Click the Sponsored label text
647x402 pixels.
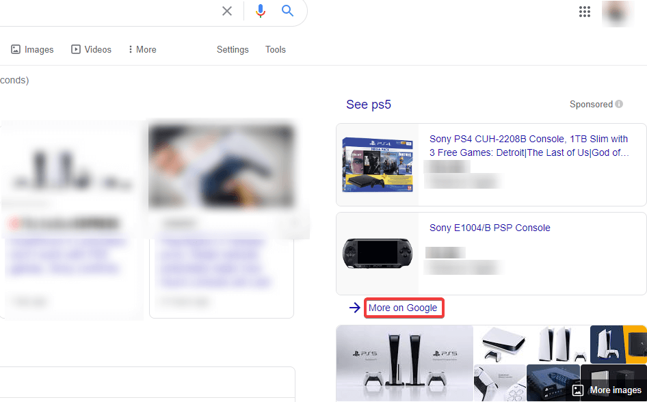[x=591, y=105]
